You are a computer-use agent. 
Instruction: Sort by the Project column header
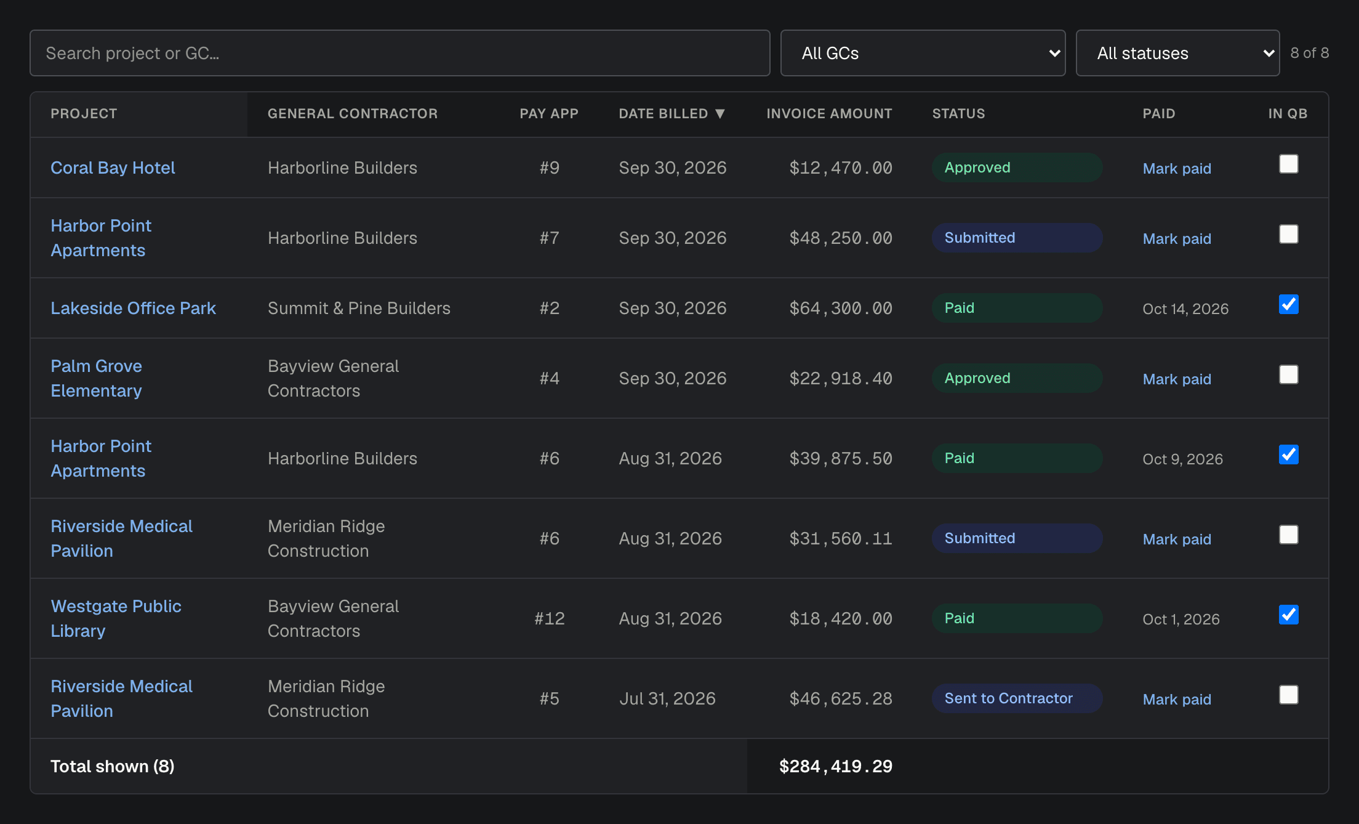[84, 113]
